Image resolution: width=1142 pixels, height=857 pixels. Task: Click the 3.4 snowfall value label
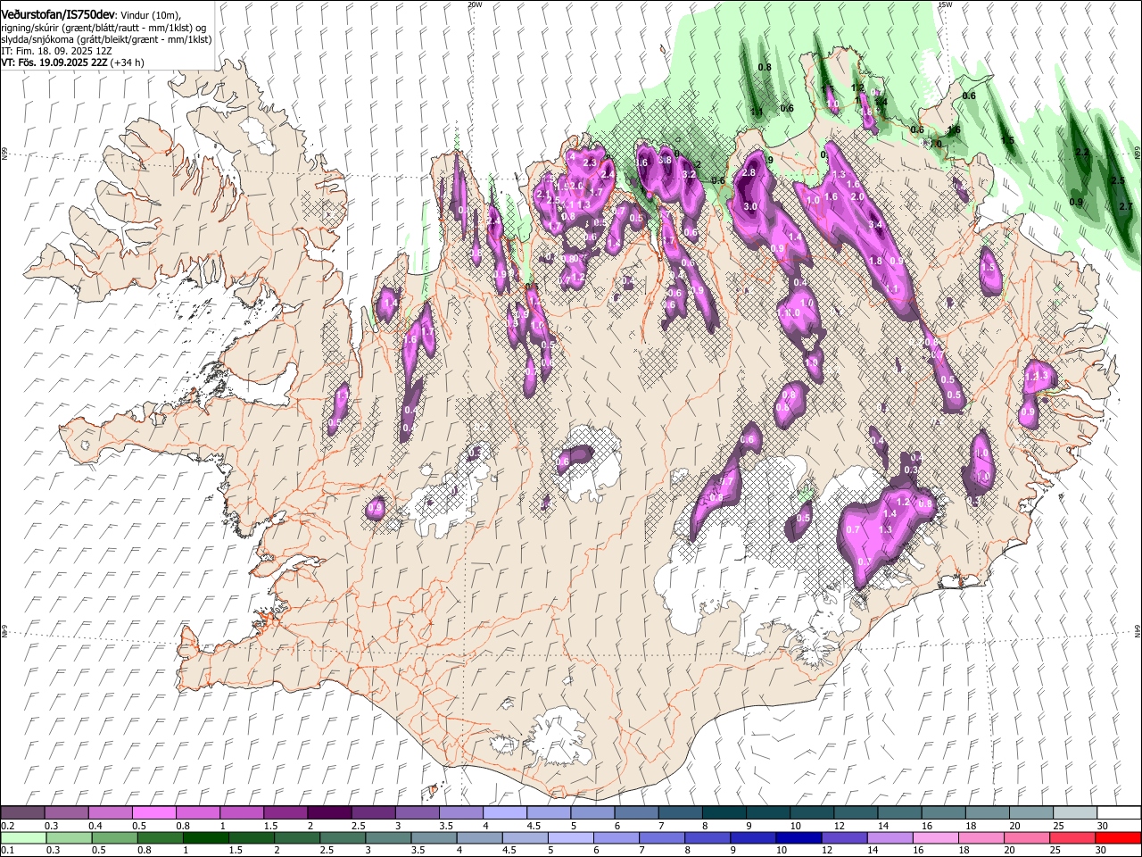coord(874,224)
